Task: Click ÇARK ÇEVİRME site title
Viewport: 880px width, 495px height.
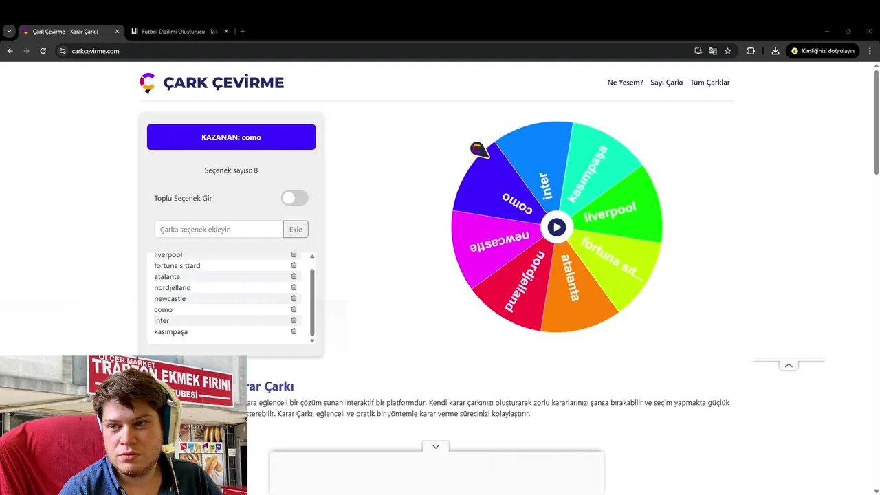Action: tap(223, 82)
